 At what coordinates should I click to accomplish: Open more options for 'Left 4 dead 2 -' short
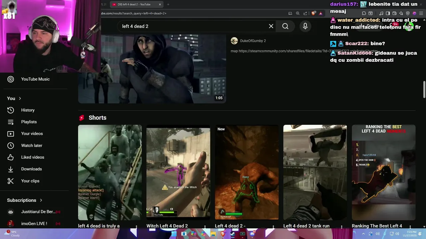273,227
